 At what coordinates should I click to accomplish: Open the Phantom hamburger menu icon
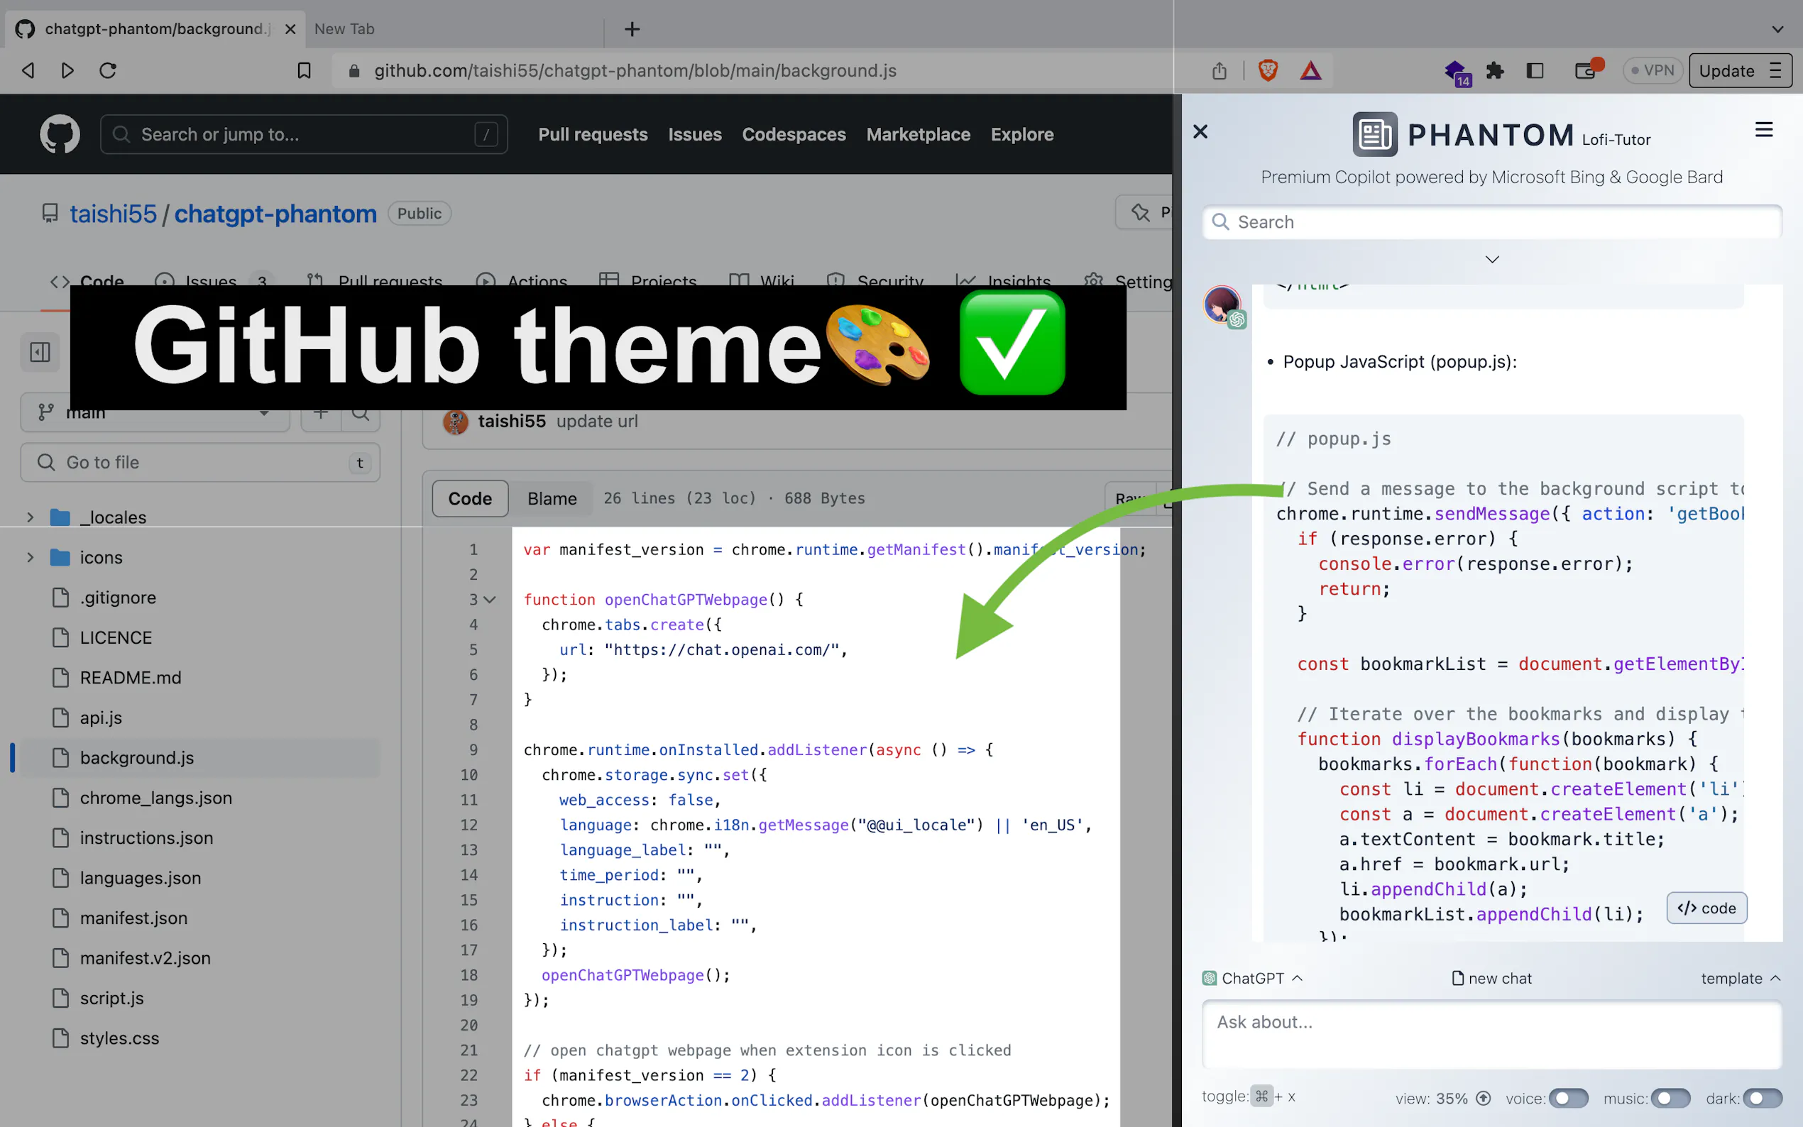pos(1763,131)
